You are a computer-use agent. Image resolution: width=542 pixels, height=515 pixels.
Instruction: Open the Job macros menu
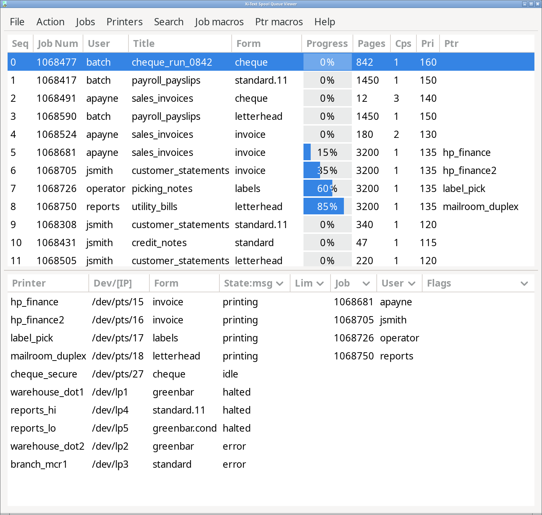tap(219, 22)
